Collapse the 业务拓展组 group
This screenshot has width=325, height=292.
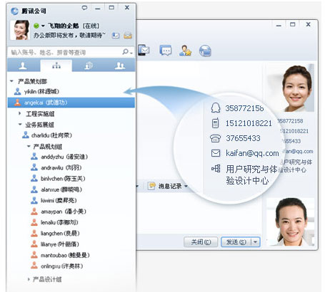tap(20, 124)
